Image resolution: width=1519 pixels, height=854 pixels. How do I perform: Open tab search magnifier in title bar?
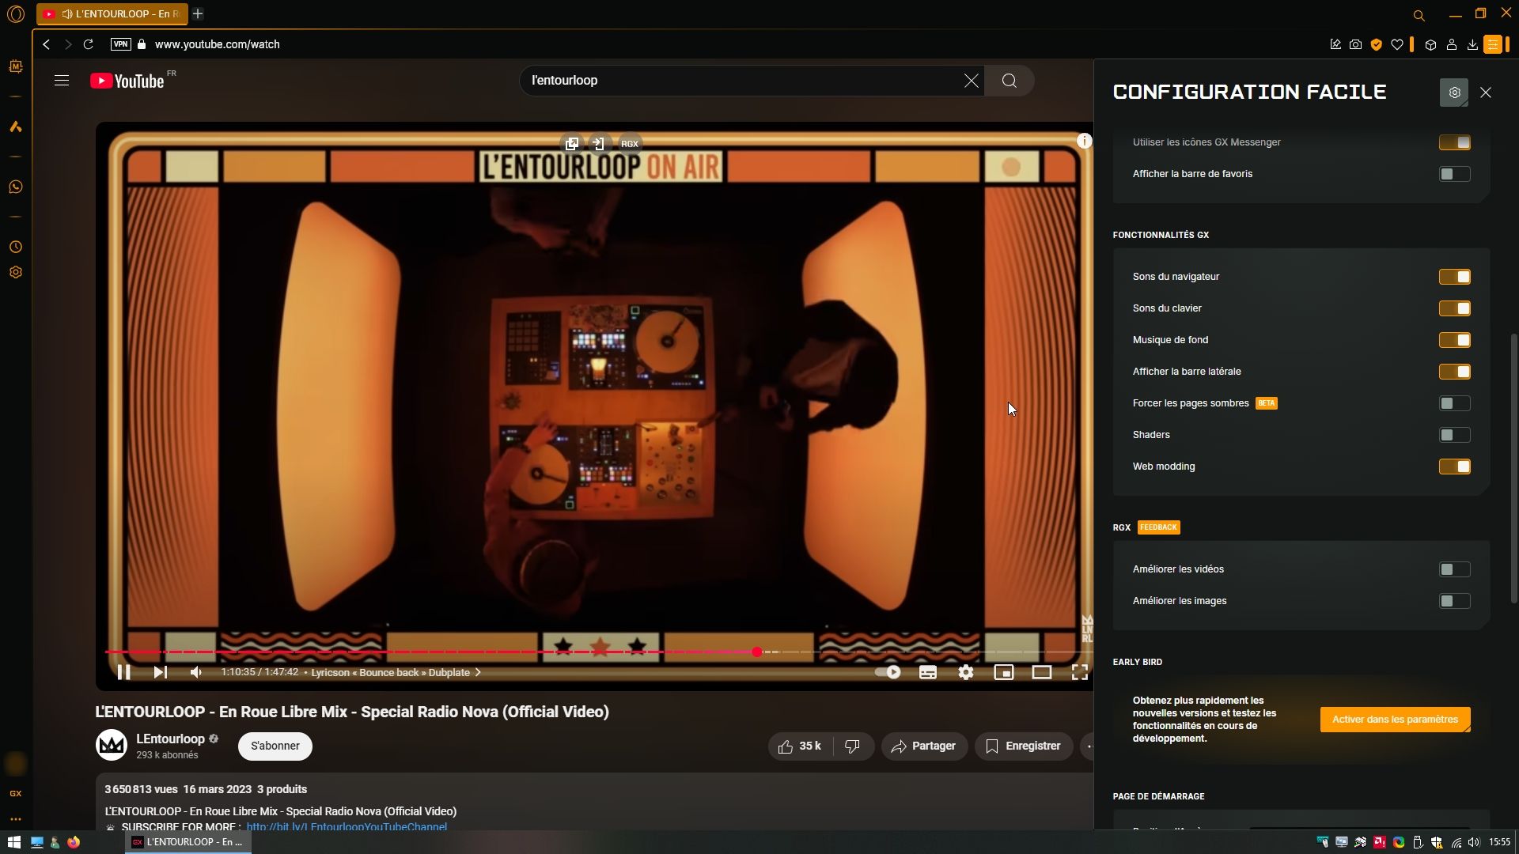coord(1419,15)
